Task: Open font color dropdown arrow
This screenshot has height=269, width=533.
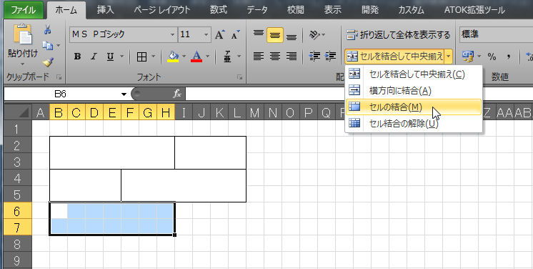Action: [207, 57]
